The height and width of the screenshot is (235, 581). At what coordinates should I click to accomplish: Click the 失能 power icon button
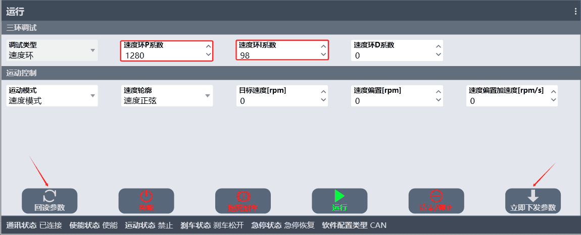pos(146,201)
